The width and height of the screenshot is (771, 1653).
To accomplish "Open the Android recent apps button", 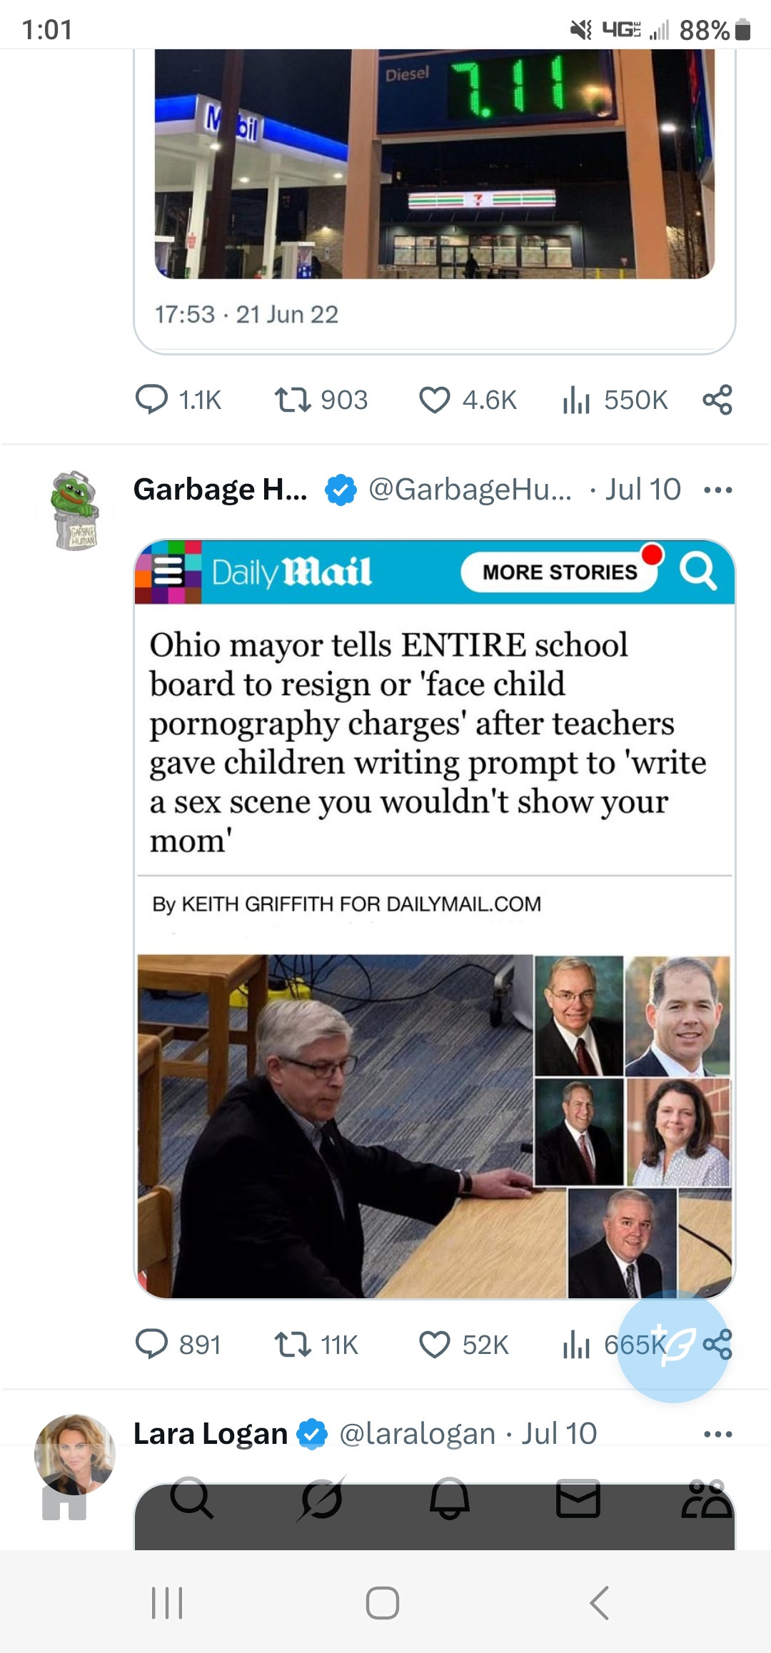I will click(168, 1603).
